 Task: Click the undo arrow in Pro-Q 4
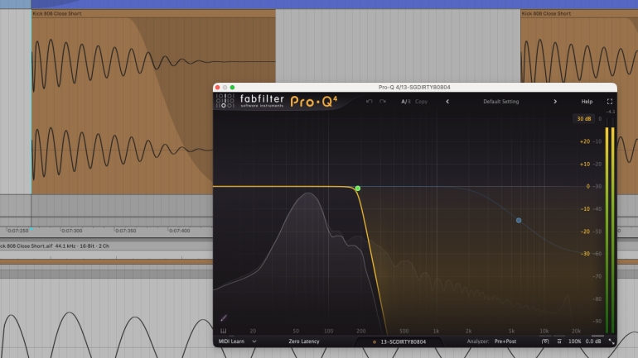[369, 101]
